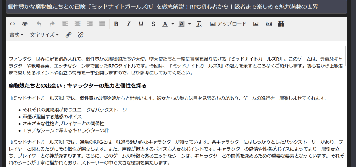Align text to the right

click(x=90, y=24)
